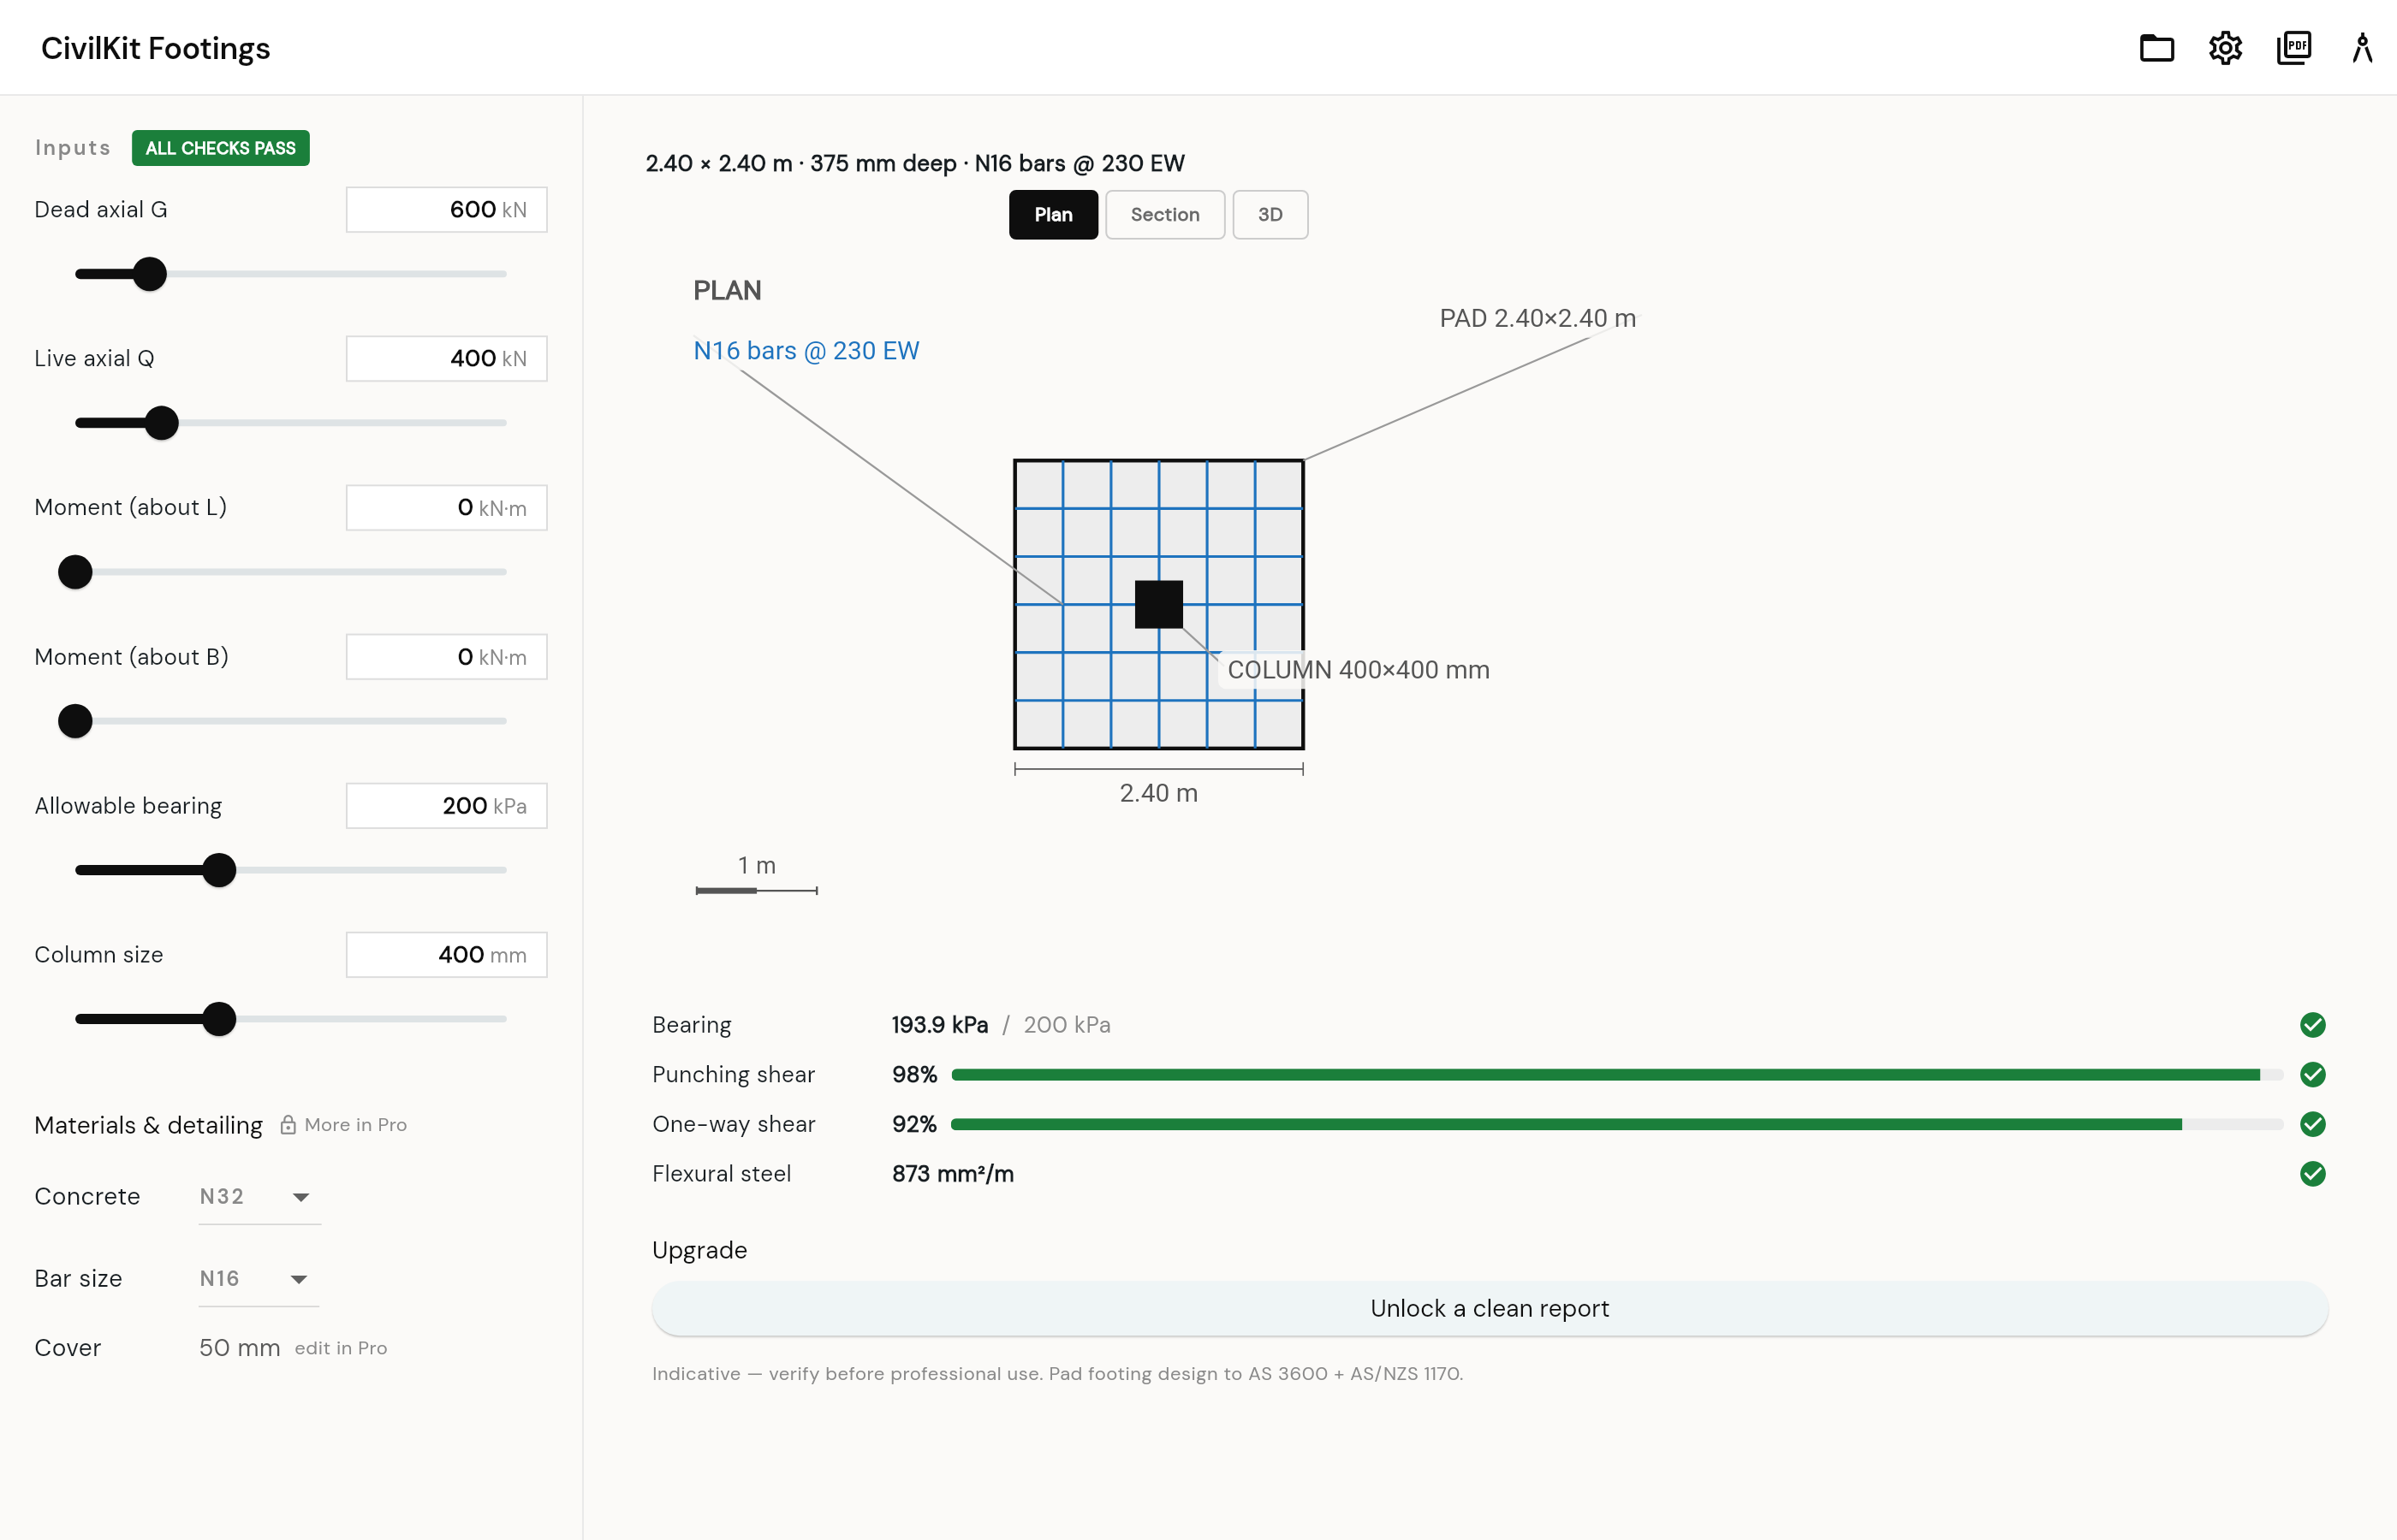Open the projects folder icon
The image size is (2397, 1540).
pos(2156,48)
